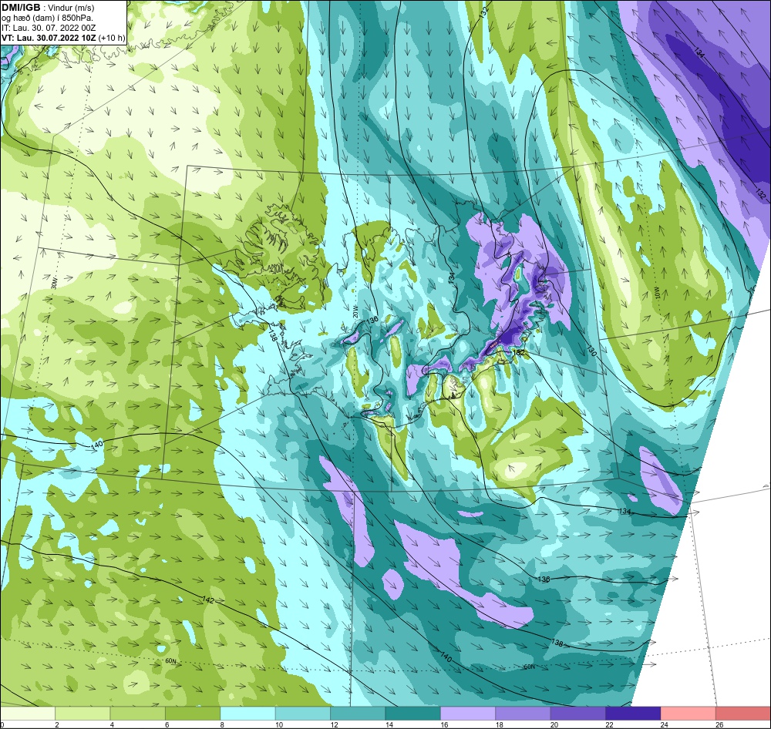The image size is (771, 729).
Task: Click the 0–2 m/s pale cream legend swatch
Action: [28, 714]
